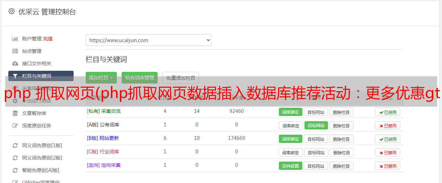Screen dimensions: 442x183
Task: Click 目标网站 in the 网站更新 row
Action: (316, 139)
